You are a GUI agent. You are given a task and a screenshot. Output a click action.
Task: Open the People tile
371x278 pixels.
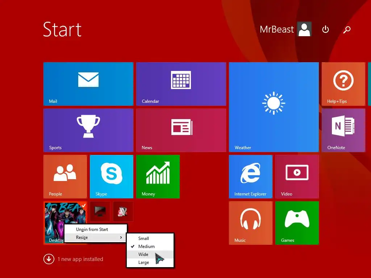(65, 177)
